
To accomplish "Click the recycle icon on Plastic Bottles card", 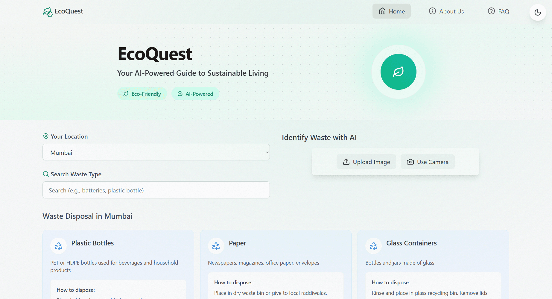I will tap(59, 246).
